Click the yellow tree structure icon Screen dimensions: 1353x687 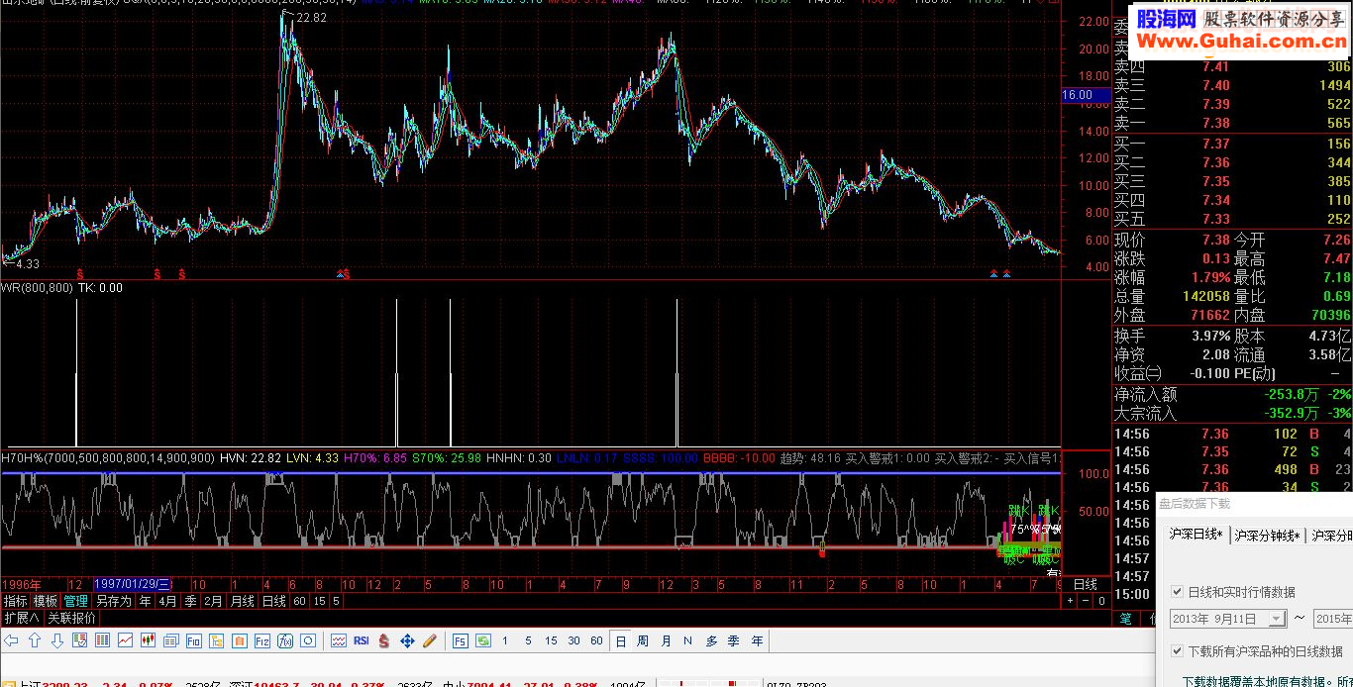(x=216, y=640)
